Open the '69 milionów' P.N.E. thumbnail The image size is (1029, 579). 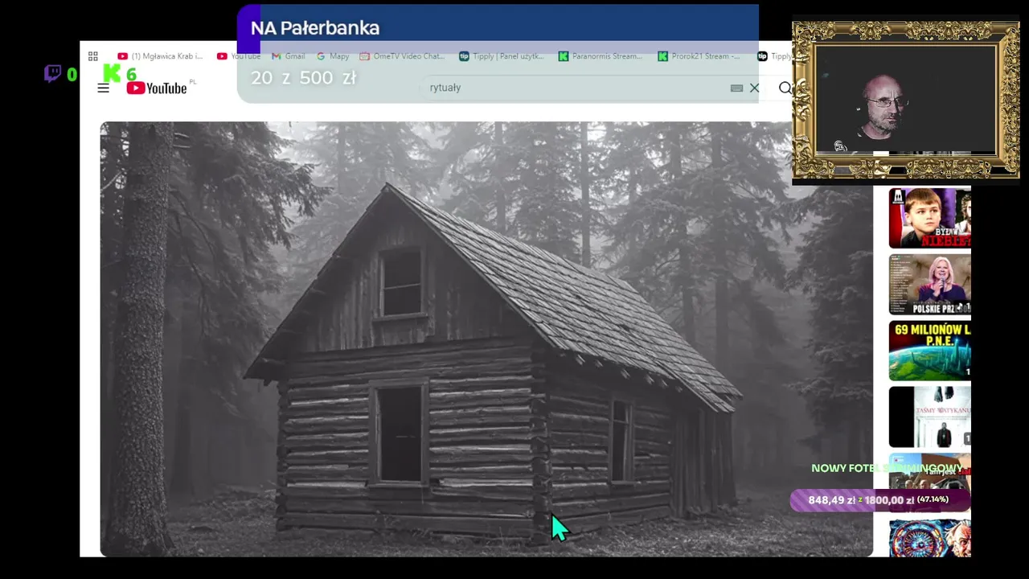[x=930, y=351]
